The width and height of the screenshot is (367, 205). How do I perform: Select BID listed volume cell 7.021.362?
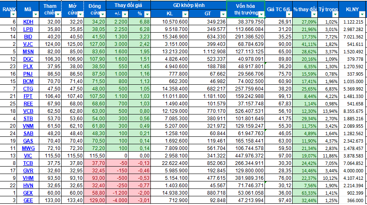[353, 37]
